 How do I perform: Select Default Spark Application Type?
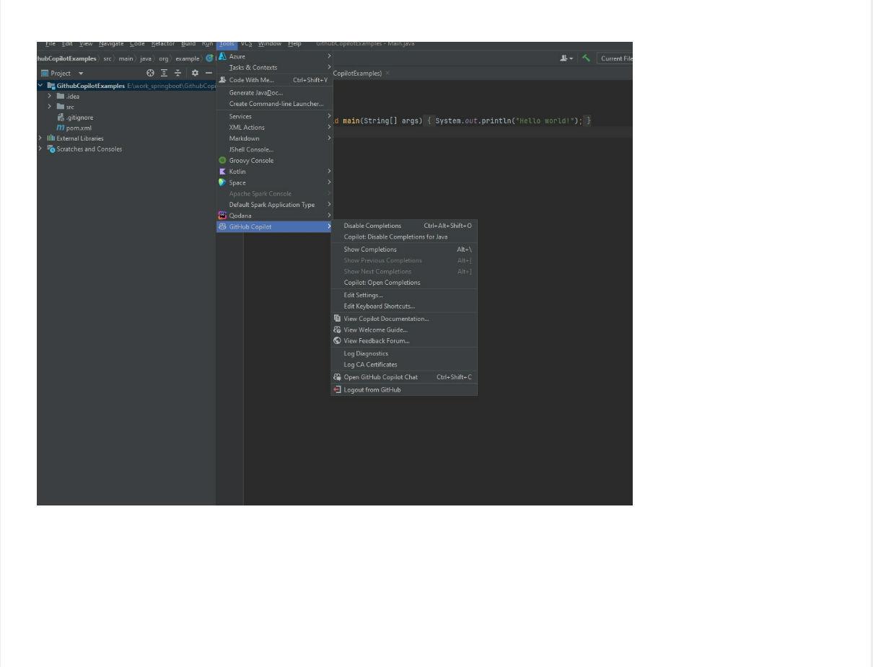[x=275, y=205]
